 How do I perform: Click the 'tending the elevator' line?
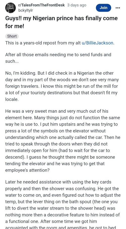[x=55, y=163]
